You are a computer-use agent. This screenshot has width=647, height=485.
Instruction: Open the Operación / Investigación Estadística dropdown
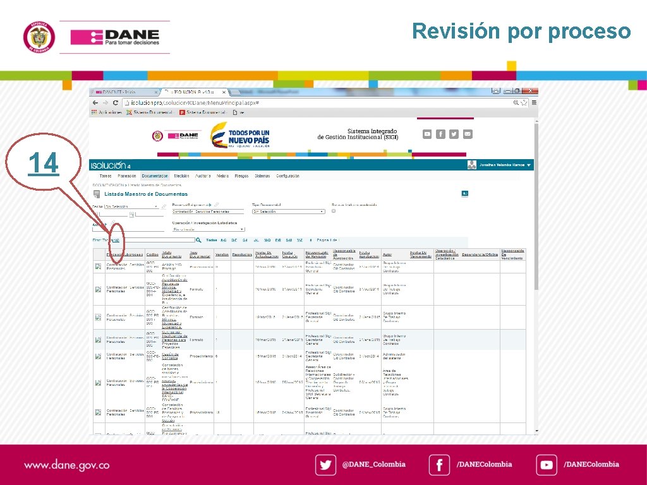tap(209, 229)
